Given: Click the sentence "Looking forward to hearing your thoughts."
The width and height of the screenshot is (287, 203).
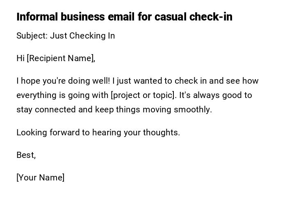Looking at the screenshot, I should (x=98, y=132).
